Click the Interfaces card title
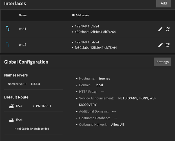Screen dimensions: 175x141 tap(15, 3)
